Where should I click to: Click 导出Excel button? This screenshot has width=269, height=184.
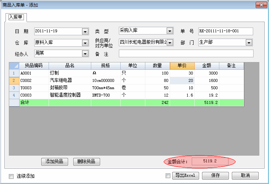pyautogui.click(x=185, y=176)
